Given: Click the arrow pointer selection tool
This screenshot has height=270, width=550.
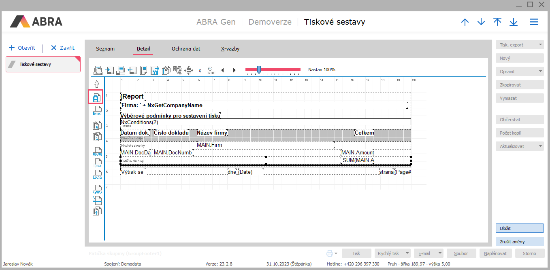Looking at the screenshot, I should coord(97,84).
